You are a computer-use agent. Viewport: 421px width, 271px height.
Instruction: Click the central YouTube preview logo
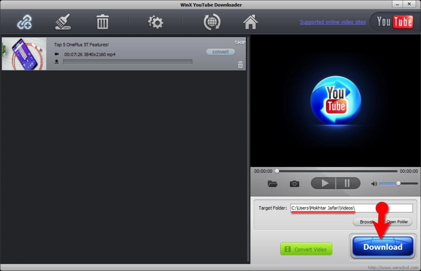(x=336, y=100)
